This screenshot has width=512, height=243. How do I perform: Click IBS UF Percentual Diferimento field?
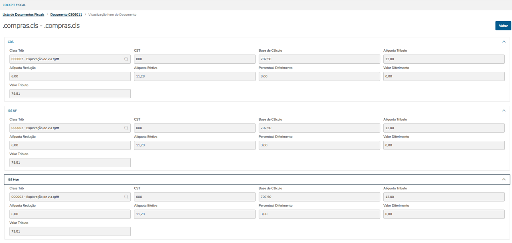pyautogui.click(x=319, y=146)
